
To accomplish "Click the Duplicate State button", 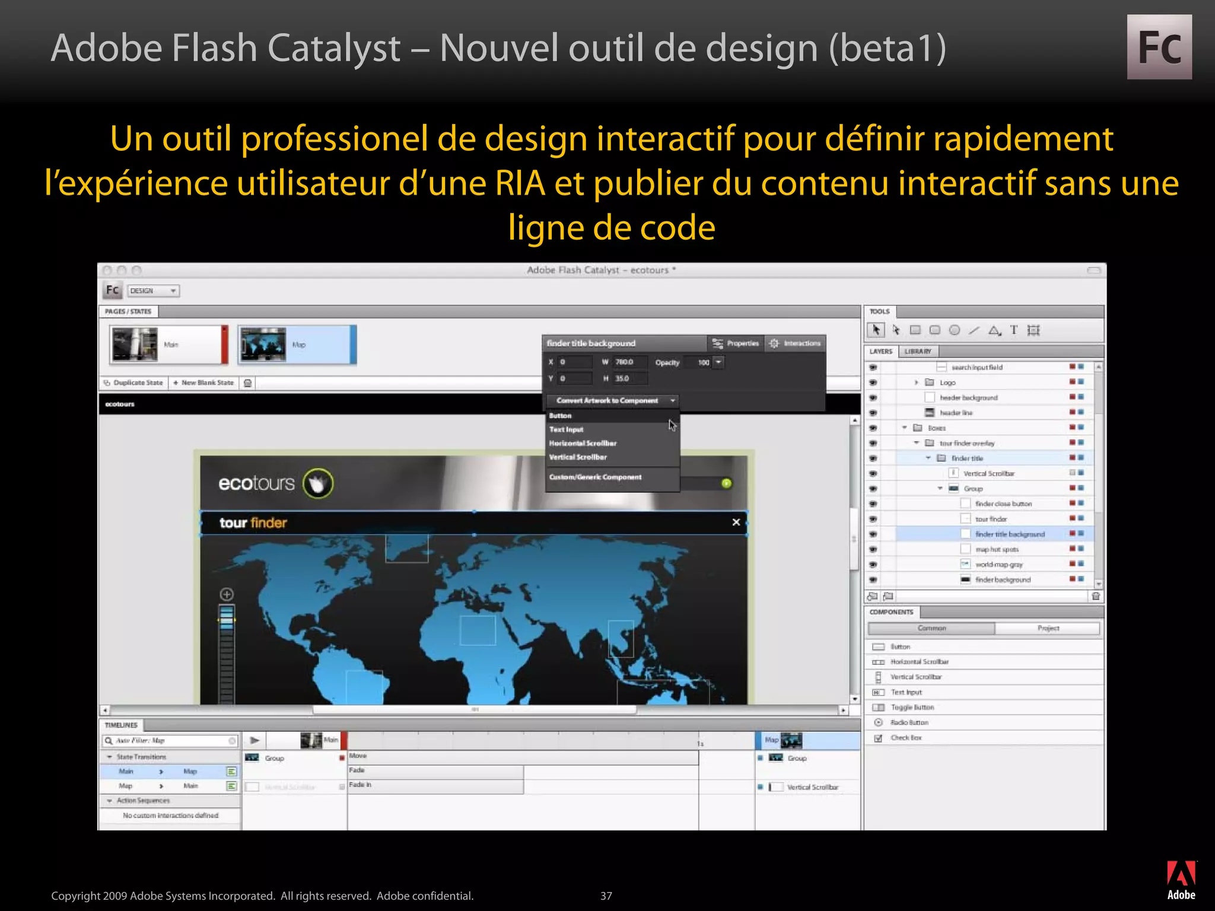I will tap(133, 383).
